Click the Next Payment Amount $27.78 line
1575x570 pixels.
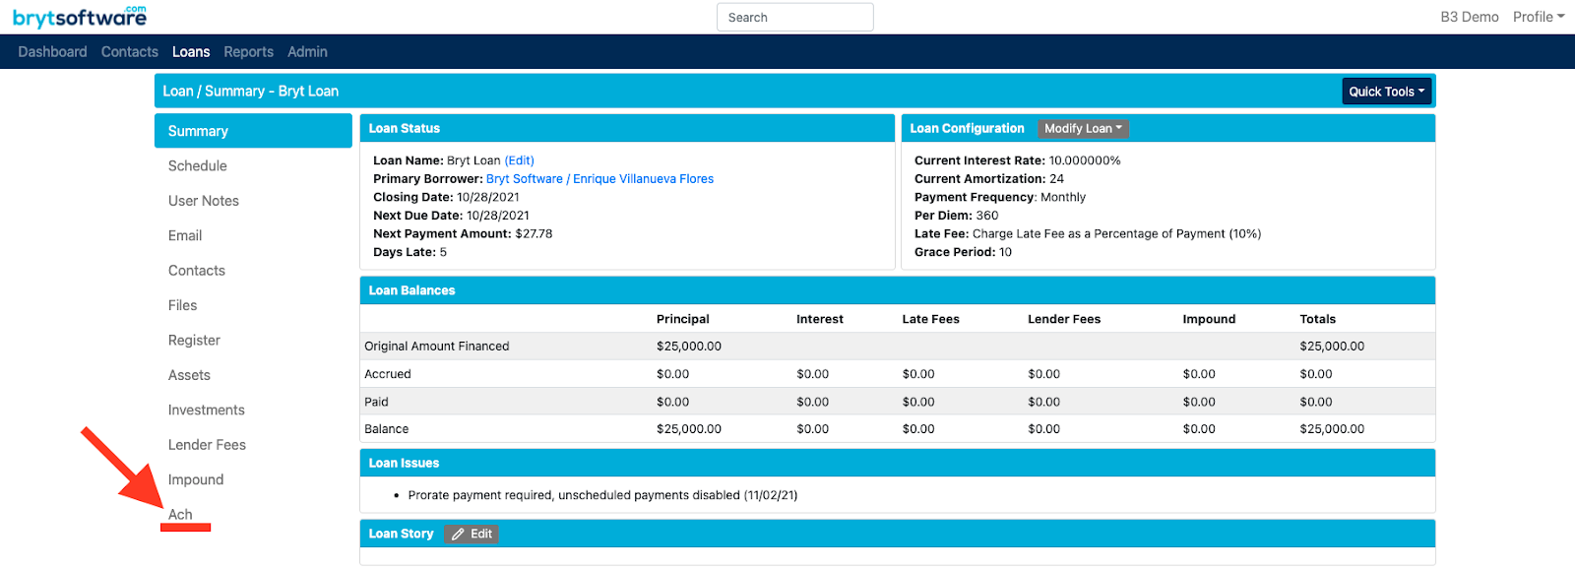point(463,234)
